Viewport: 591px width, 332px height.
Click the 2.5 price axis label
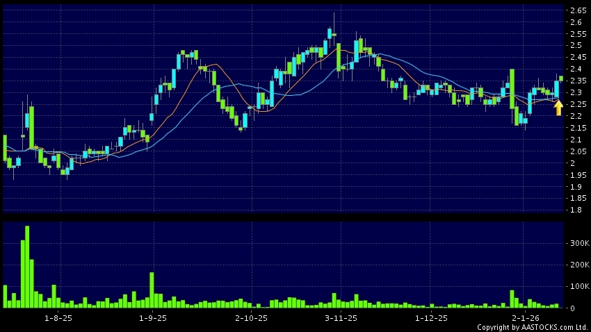pyautogui.click(x=576, y=46)
